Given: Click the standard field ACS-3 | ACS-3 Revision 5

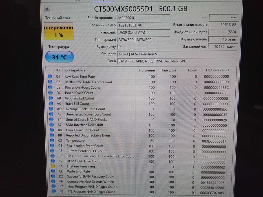Looking at the screenshot, I should tap(177, 54).
